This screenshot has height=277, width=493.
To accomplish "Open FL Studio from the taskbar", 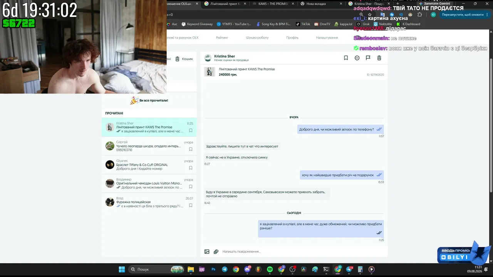I will coord(258,269).
